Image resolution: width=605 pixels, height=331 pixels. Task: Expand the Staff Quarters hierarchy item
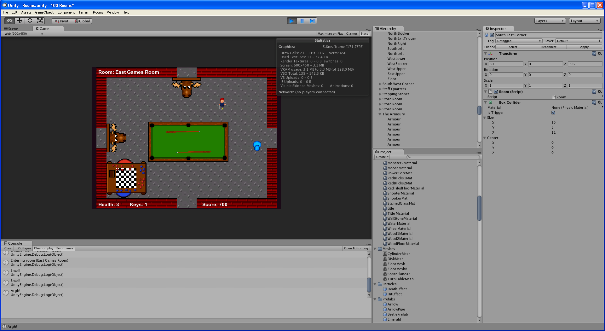pos(380,89)
